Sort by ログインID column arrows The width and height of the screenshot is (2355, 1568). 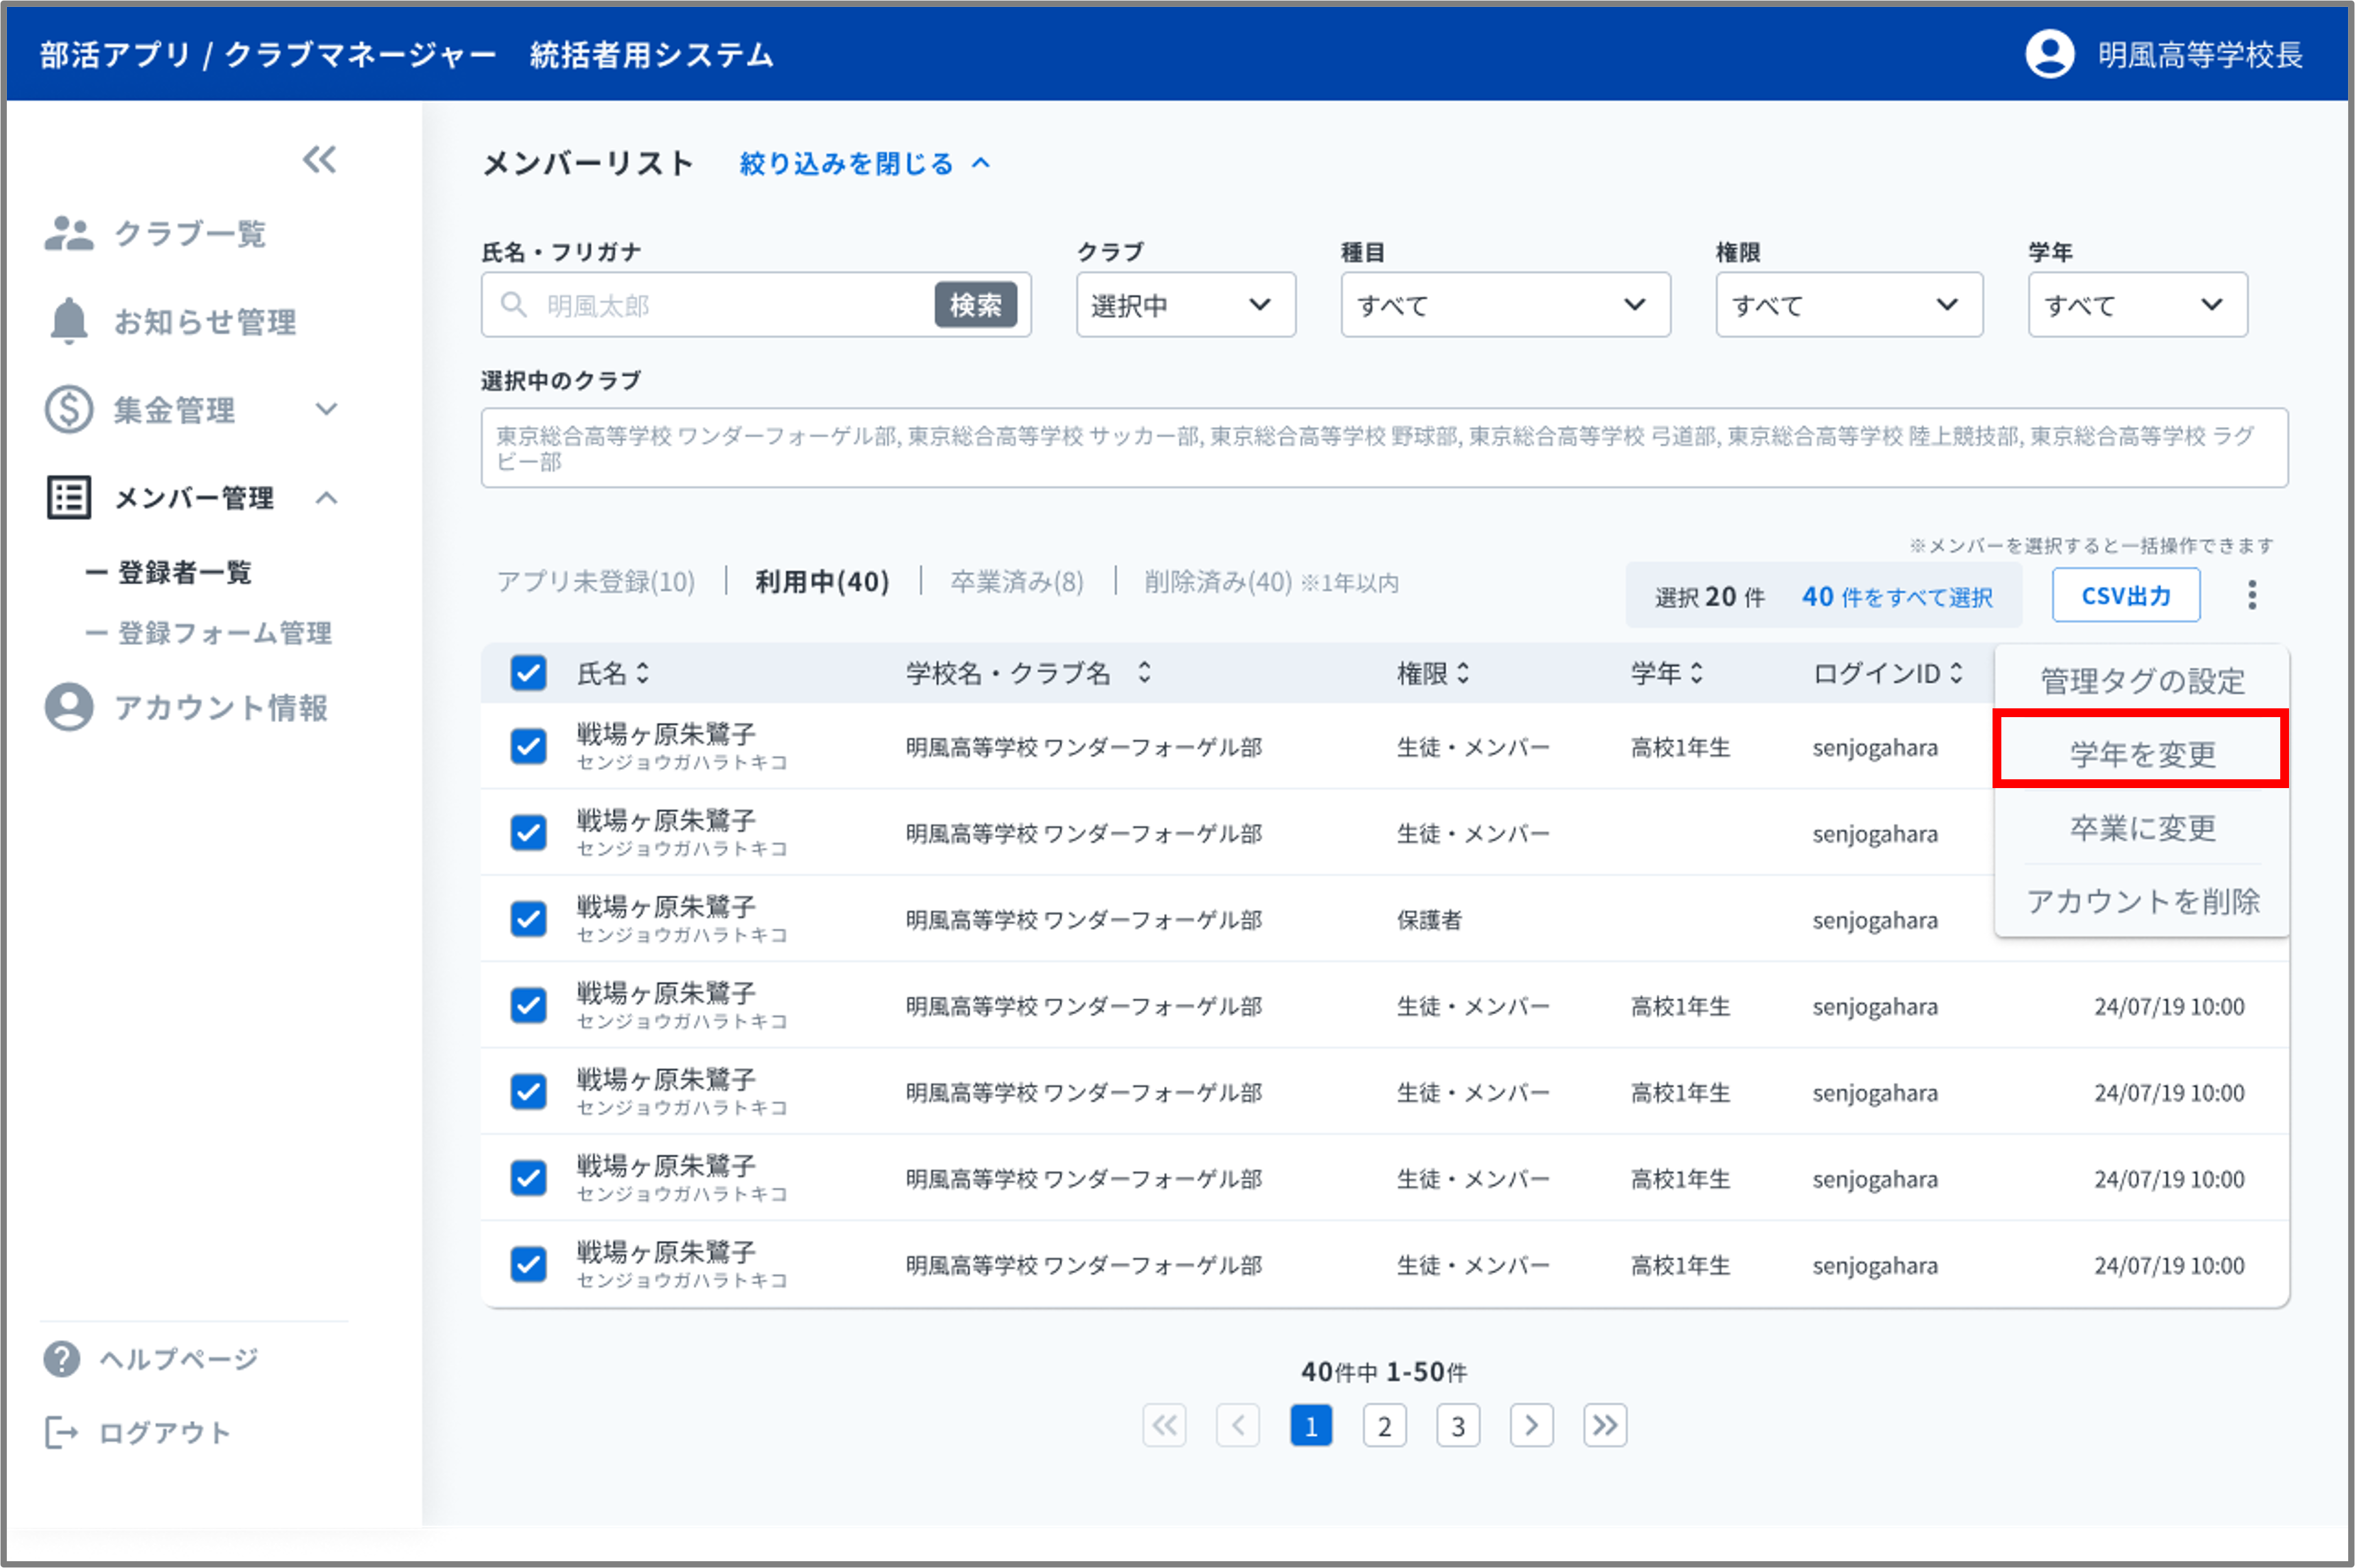[x=1956, y=673]
